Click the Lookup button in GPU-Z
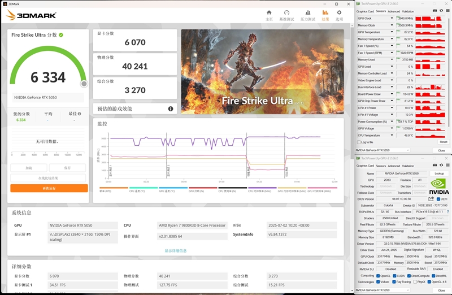The image size is (452, 295). point(440,173)
